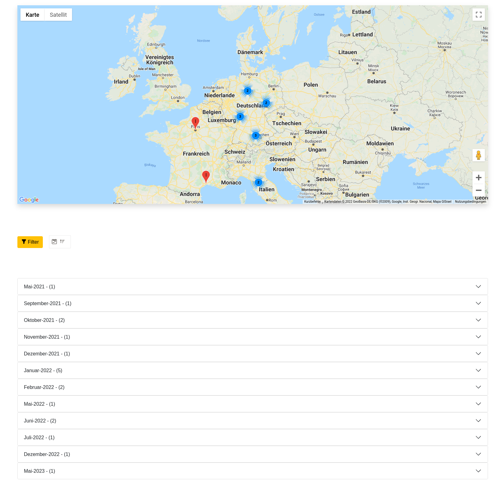Click the Dänemark label on map
This screenshot has height=483, width=497.
click(x=250, y=52)
